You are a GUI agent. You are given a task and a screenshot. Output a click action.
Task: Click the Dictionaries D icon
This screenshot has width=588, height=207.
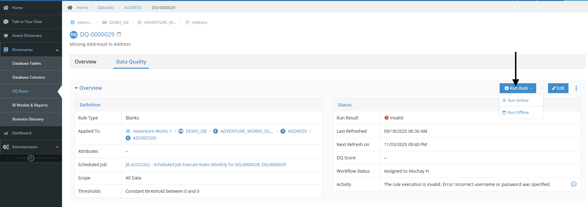click(x=6, y=50)
